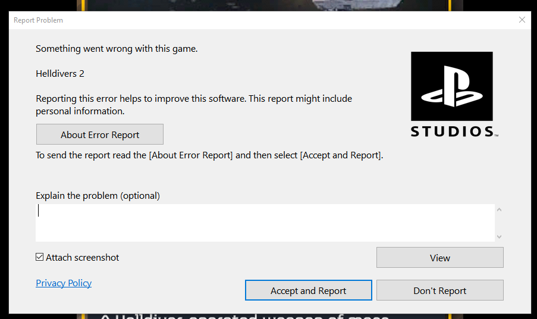Click the text box scroll up arrow

[x=500, y=209]
